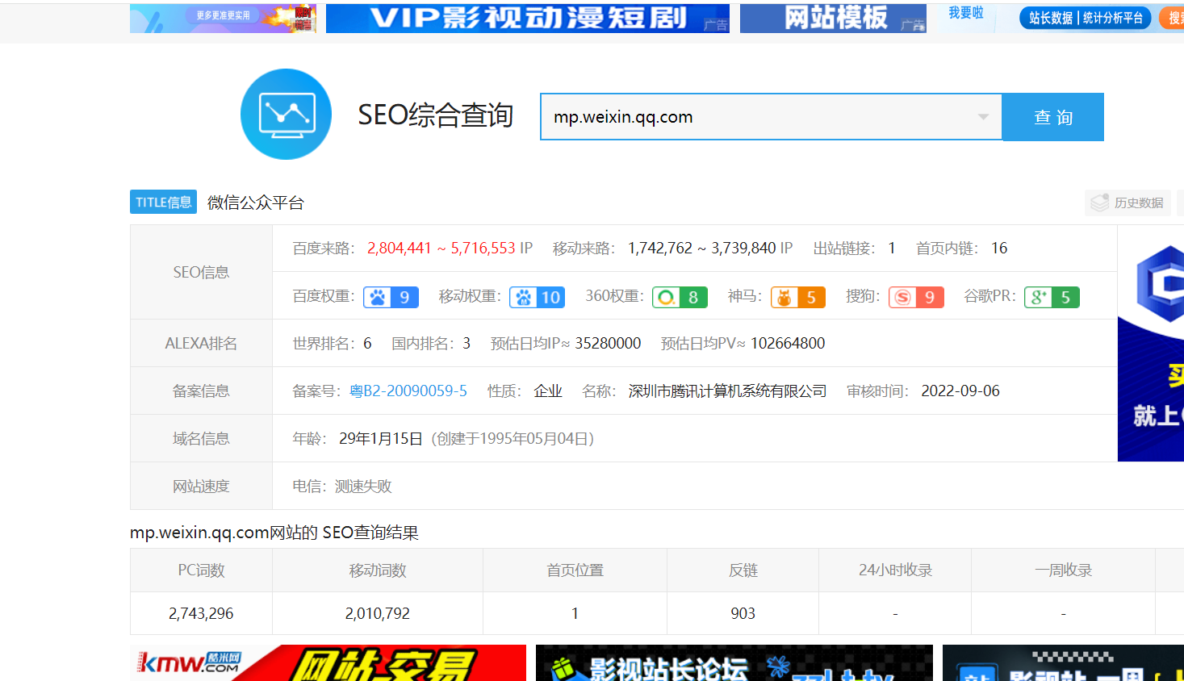
Task: Click the 首页内链 value 16
Action: [999, 249]
